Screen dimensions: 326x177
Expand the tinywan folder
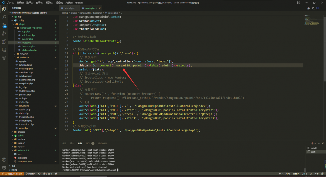pyautogui.click(x=24, y=54)
